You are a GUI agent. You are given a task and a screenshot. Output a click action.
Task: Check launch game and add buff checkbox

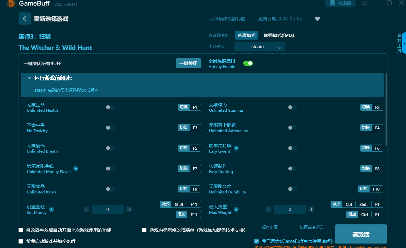pos(21,241)
